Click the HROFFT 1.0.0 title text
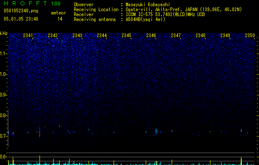259x165 pixels. tap(33, 3)
